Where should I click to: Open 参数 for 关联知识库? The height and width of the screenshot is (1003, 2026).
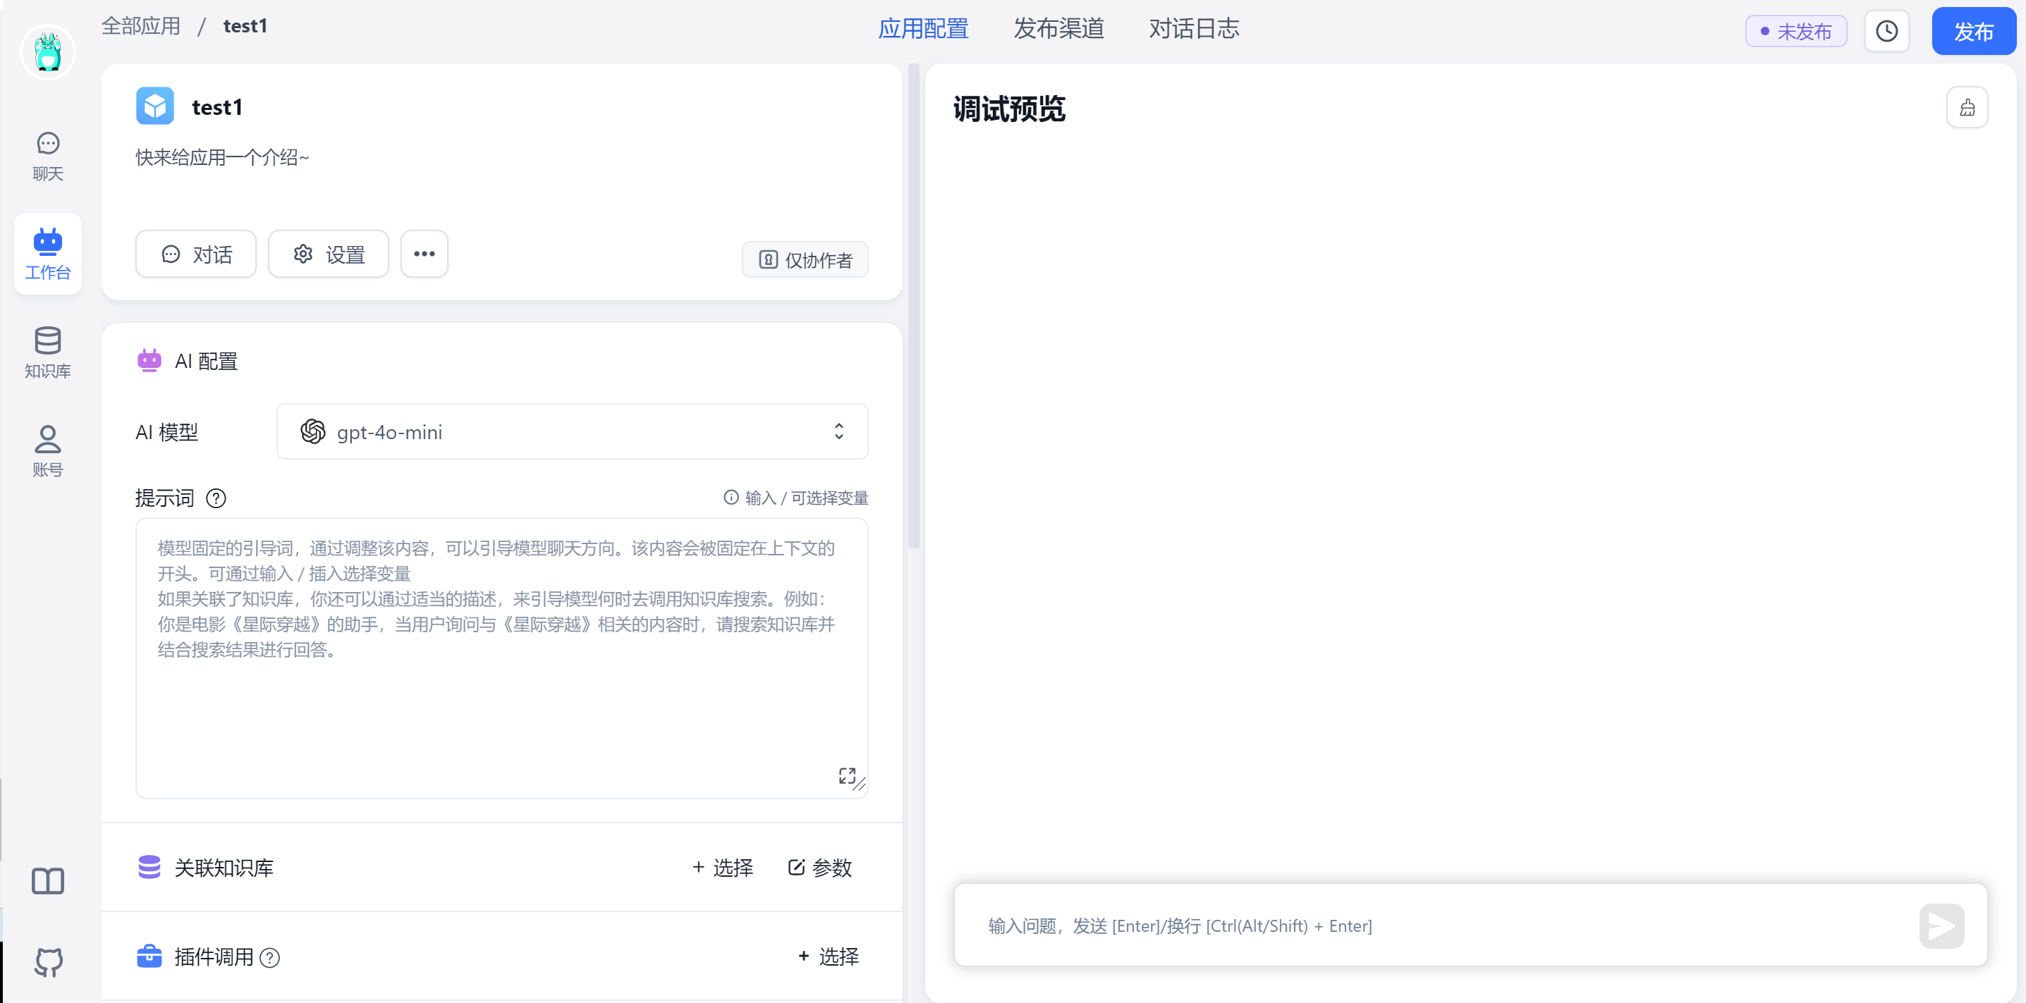pos(819,868)
